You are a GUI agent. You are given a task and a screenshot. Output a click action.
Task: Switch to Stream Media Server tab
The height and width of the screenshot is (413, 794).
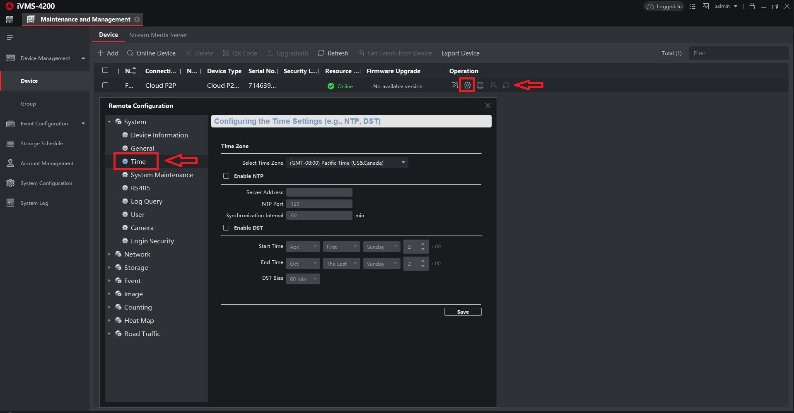coord(158,35)
